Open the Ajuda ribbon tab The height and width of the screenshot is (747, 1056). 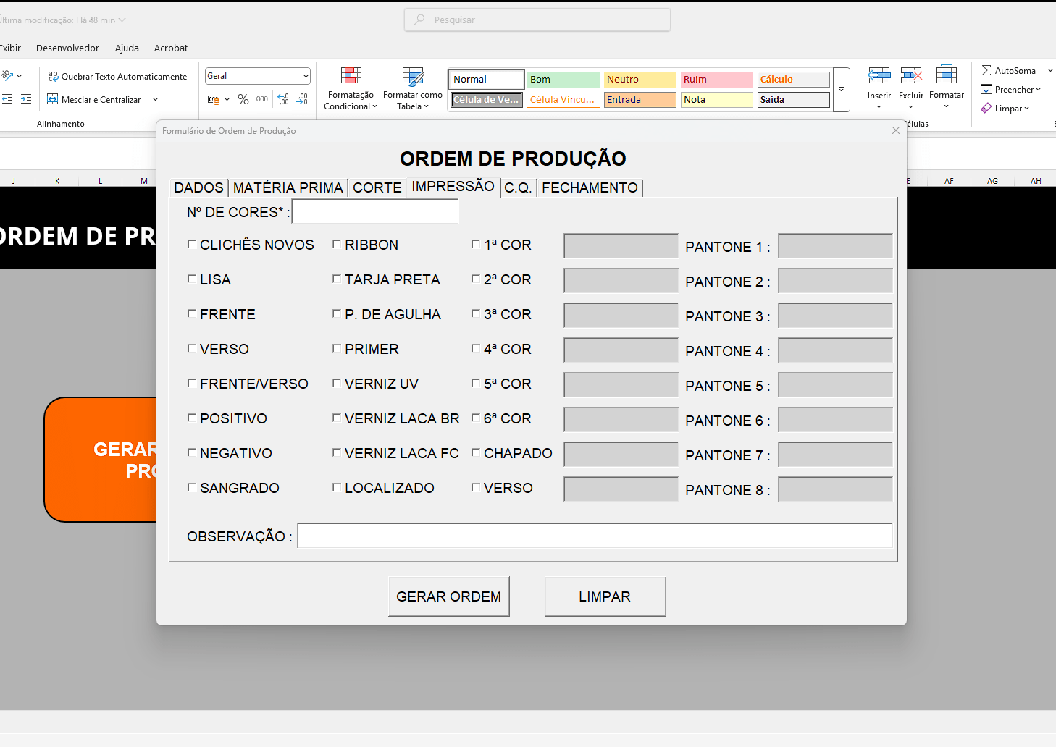127,48
